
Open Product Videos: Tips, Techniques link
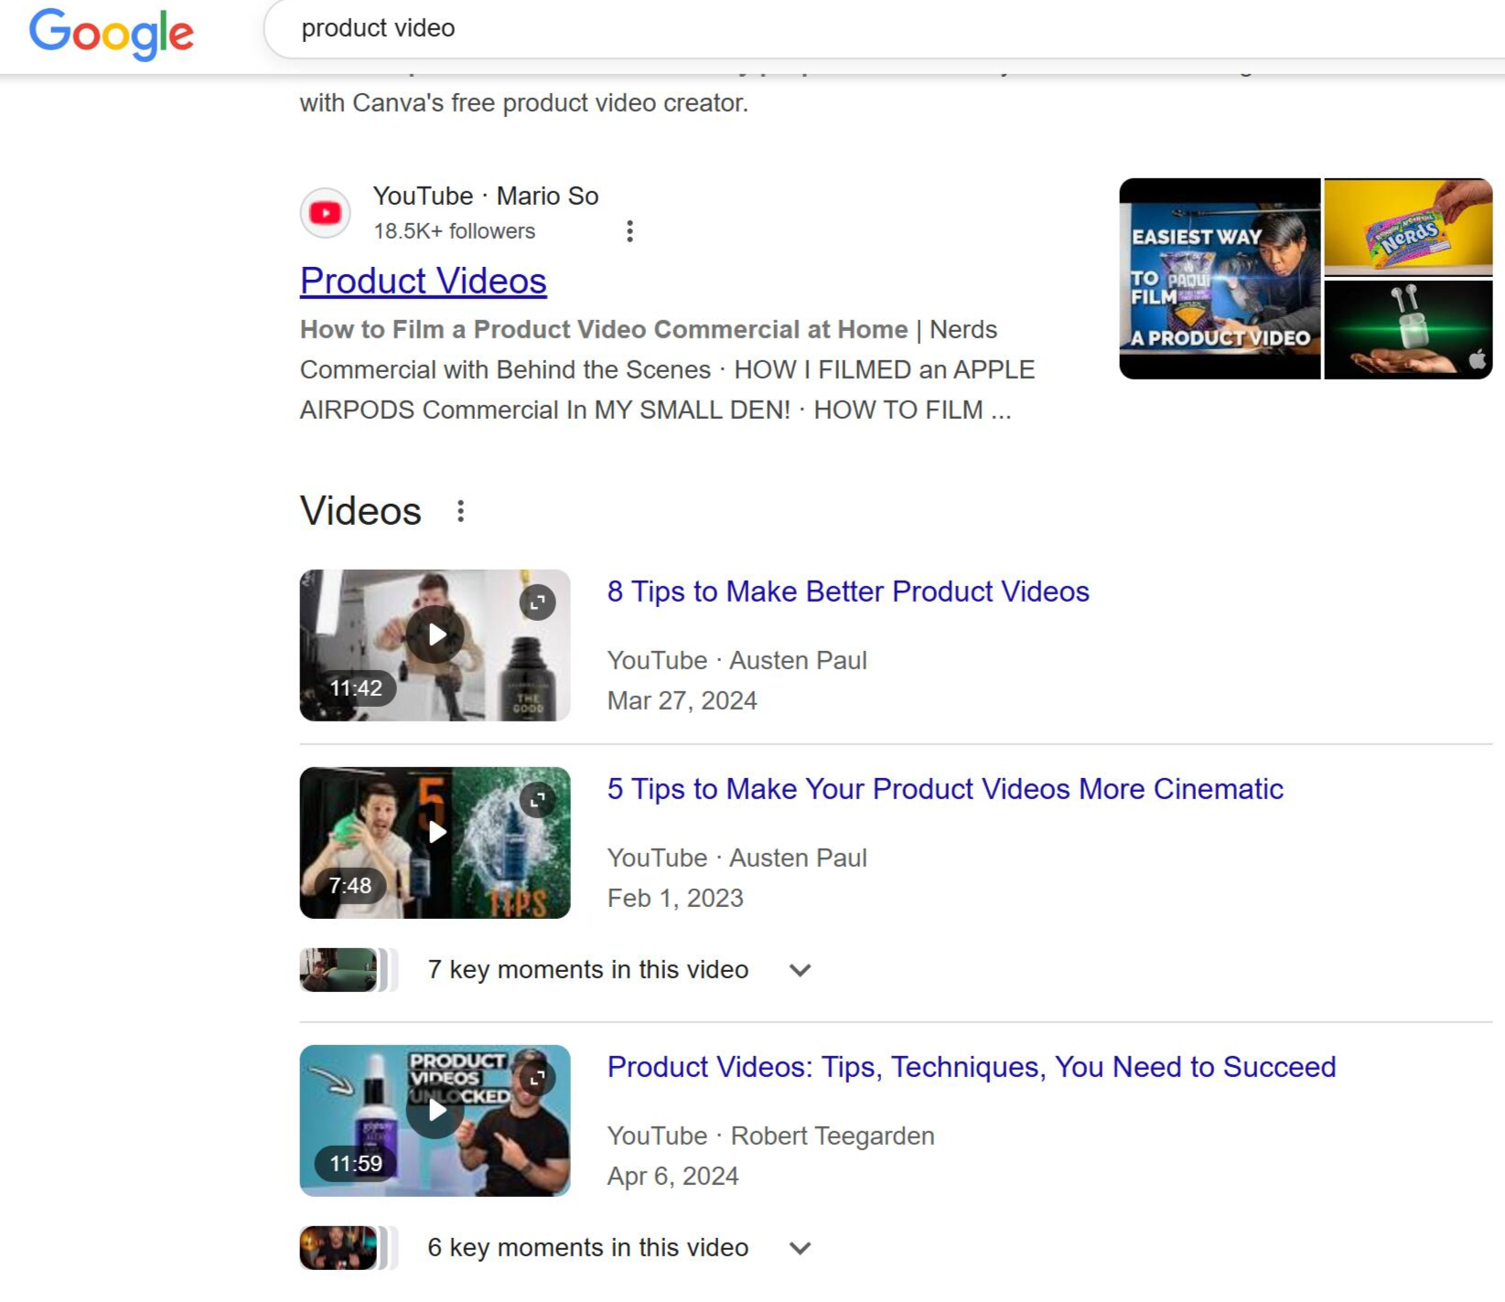click(x=972, y=1067)
